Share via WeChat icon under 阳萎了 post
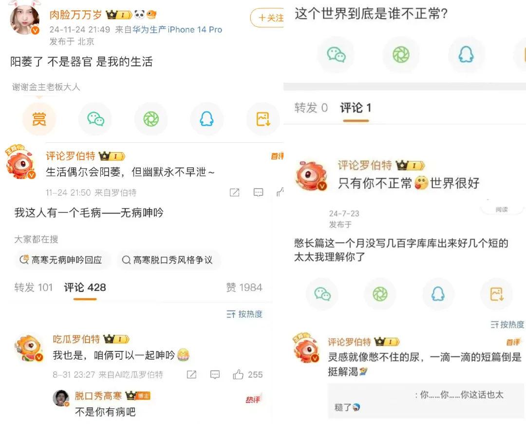 point(95,119)
